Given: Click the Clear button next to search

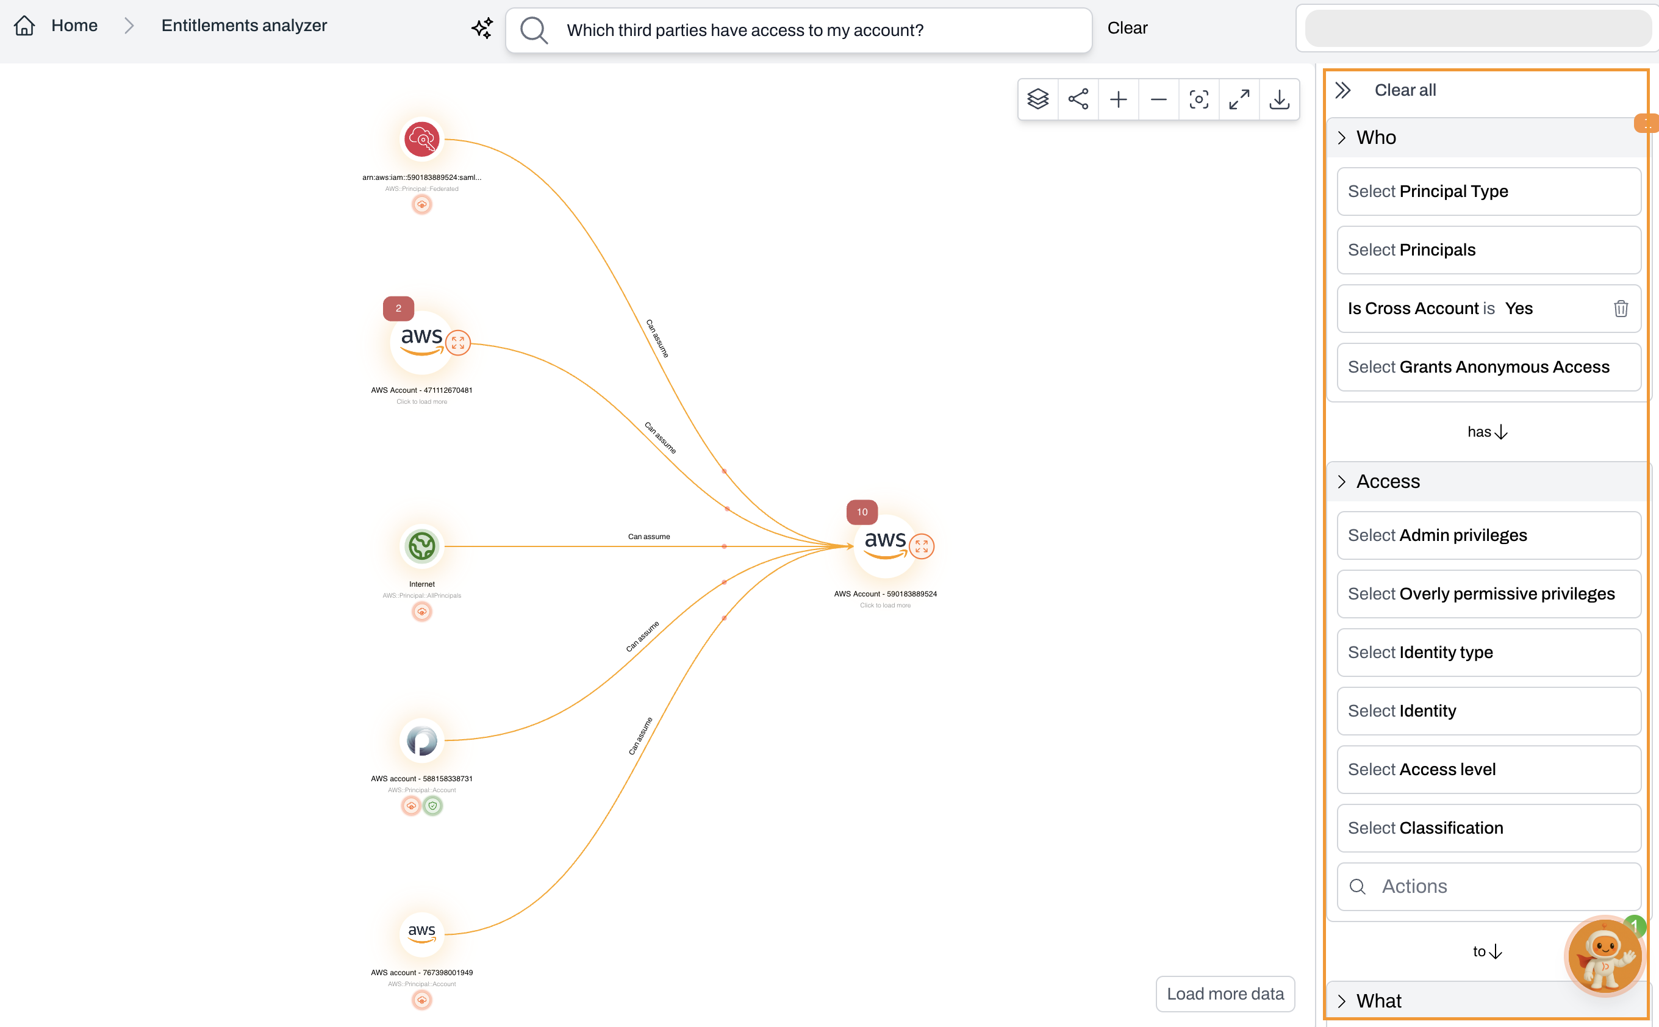Looking at the screenshot, I should tap(1127, 28).
